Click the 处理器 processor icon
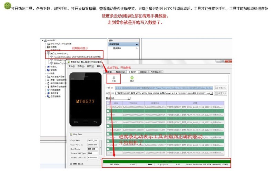Image resolution: width=276 pixels, height=179 pixels. (48, 47)
